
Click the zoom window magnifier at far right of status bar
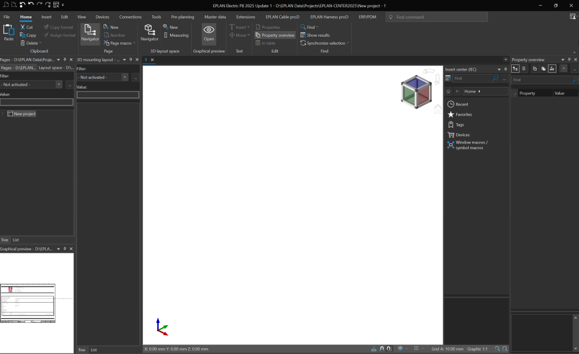click(505, 349)
